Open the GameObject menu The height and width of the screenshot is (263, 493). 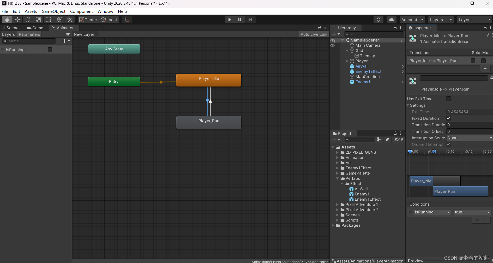click(x=53, y=11)
